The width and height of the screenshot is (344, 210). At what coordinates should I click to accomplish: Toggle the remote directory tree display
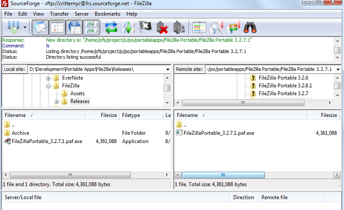click(74, 27)
